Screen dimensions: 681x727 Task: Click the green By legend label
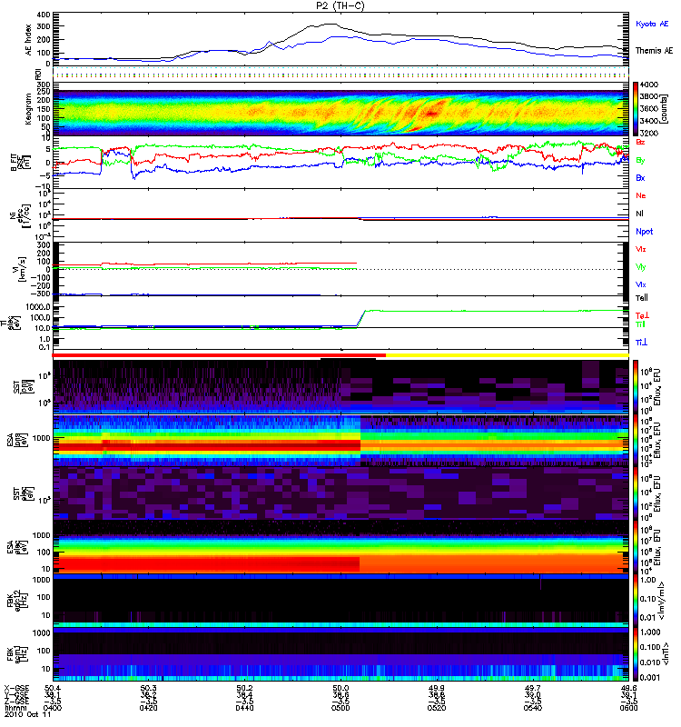point(640,160)
